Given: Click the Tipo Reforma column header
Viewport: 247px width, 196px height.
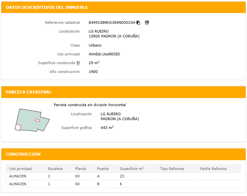Looking at the screenshot, I should coord(172,169).
